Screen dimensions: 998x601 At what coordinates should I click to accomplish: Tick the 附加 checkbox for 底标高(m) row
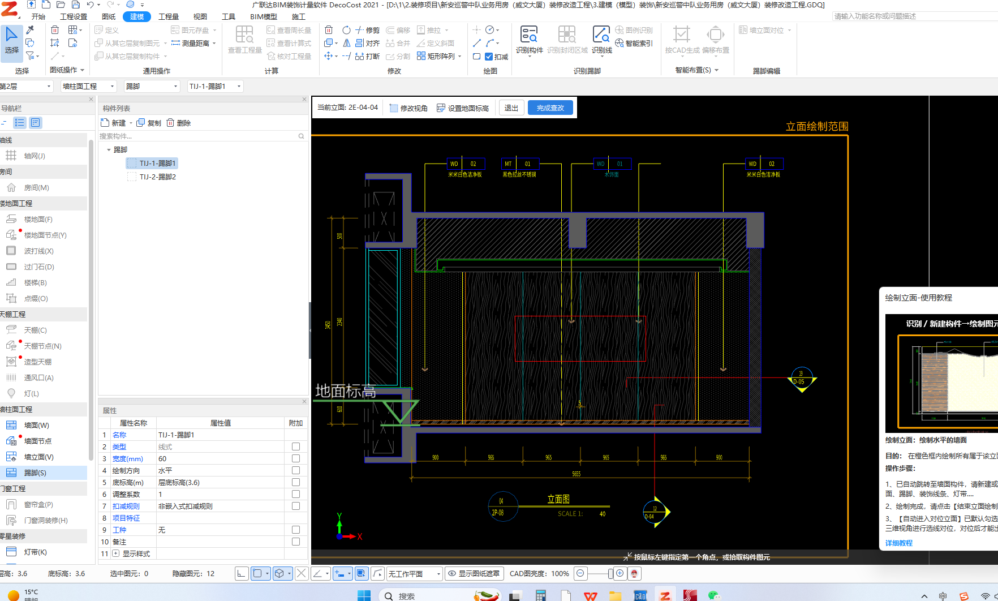[x=295, y=482]
